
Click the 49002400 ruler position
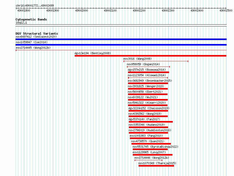(x=197, y=10)
